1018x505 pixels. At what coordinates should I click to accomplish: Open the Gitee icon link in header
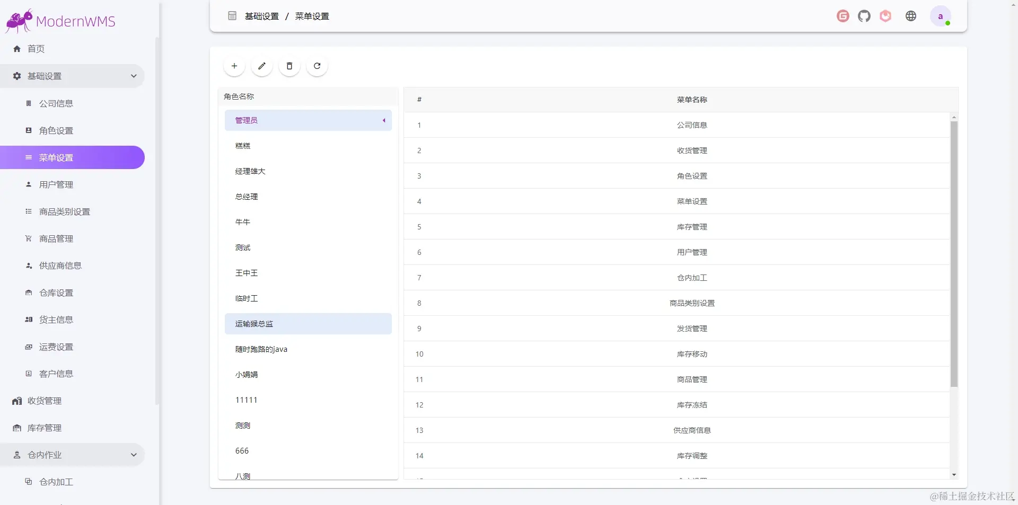(843, 16)
